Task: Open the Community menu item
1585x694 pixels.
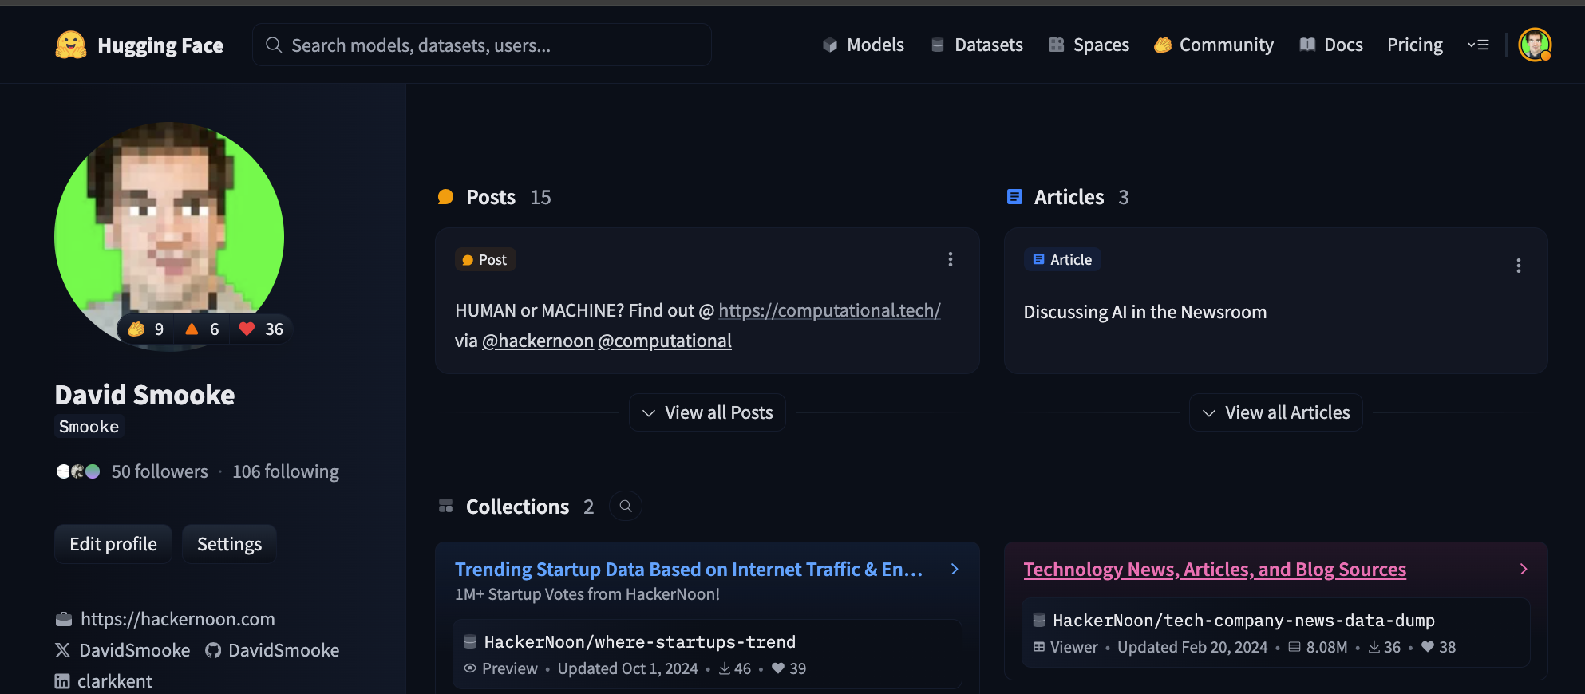Action: [1214, 45]
